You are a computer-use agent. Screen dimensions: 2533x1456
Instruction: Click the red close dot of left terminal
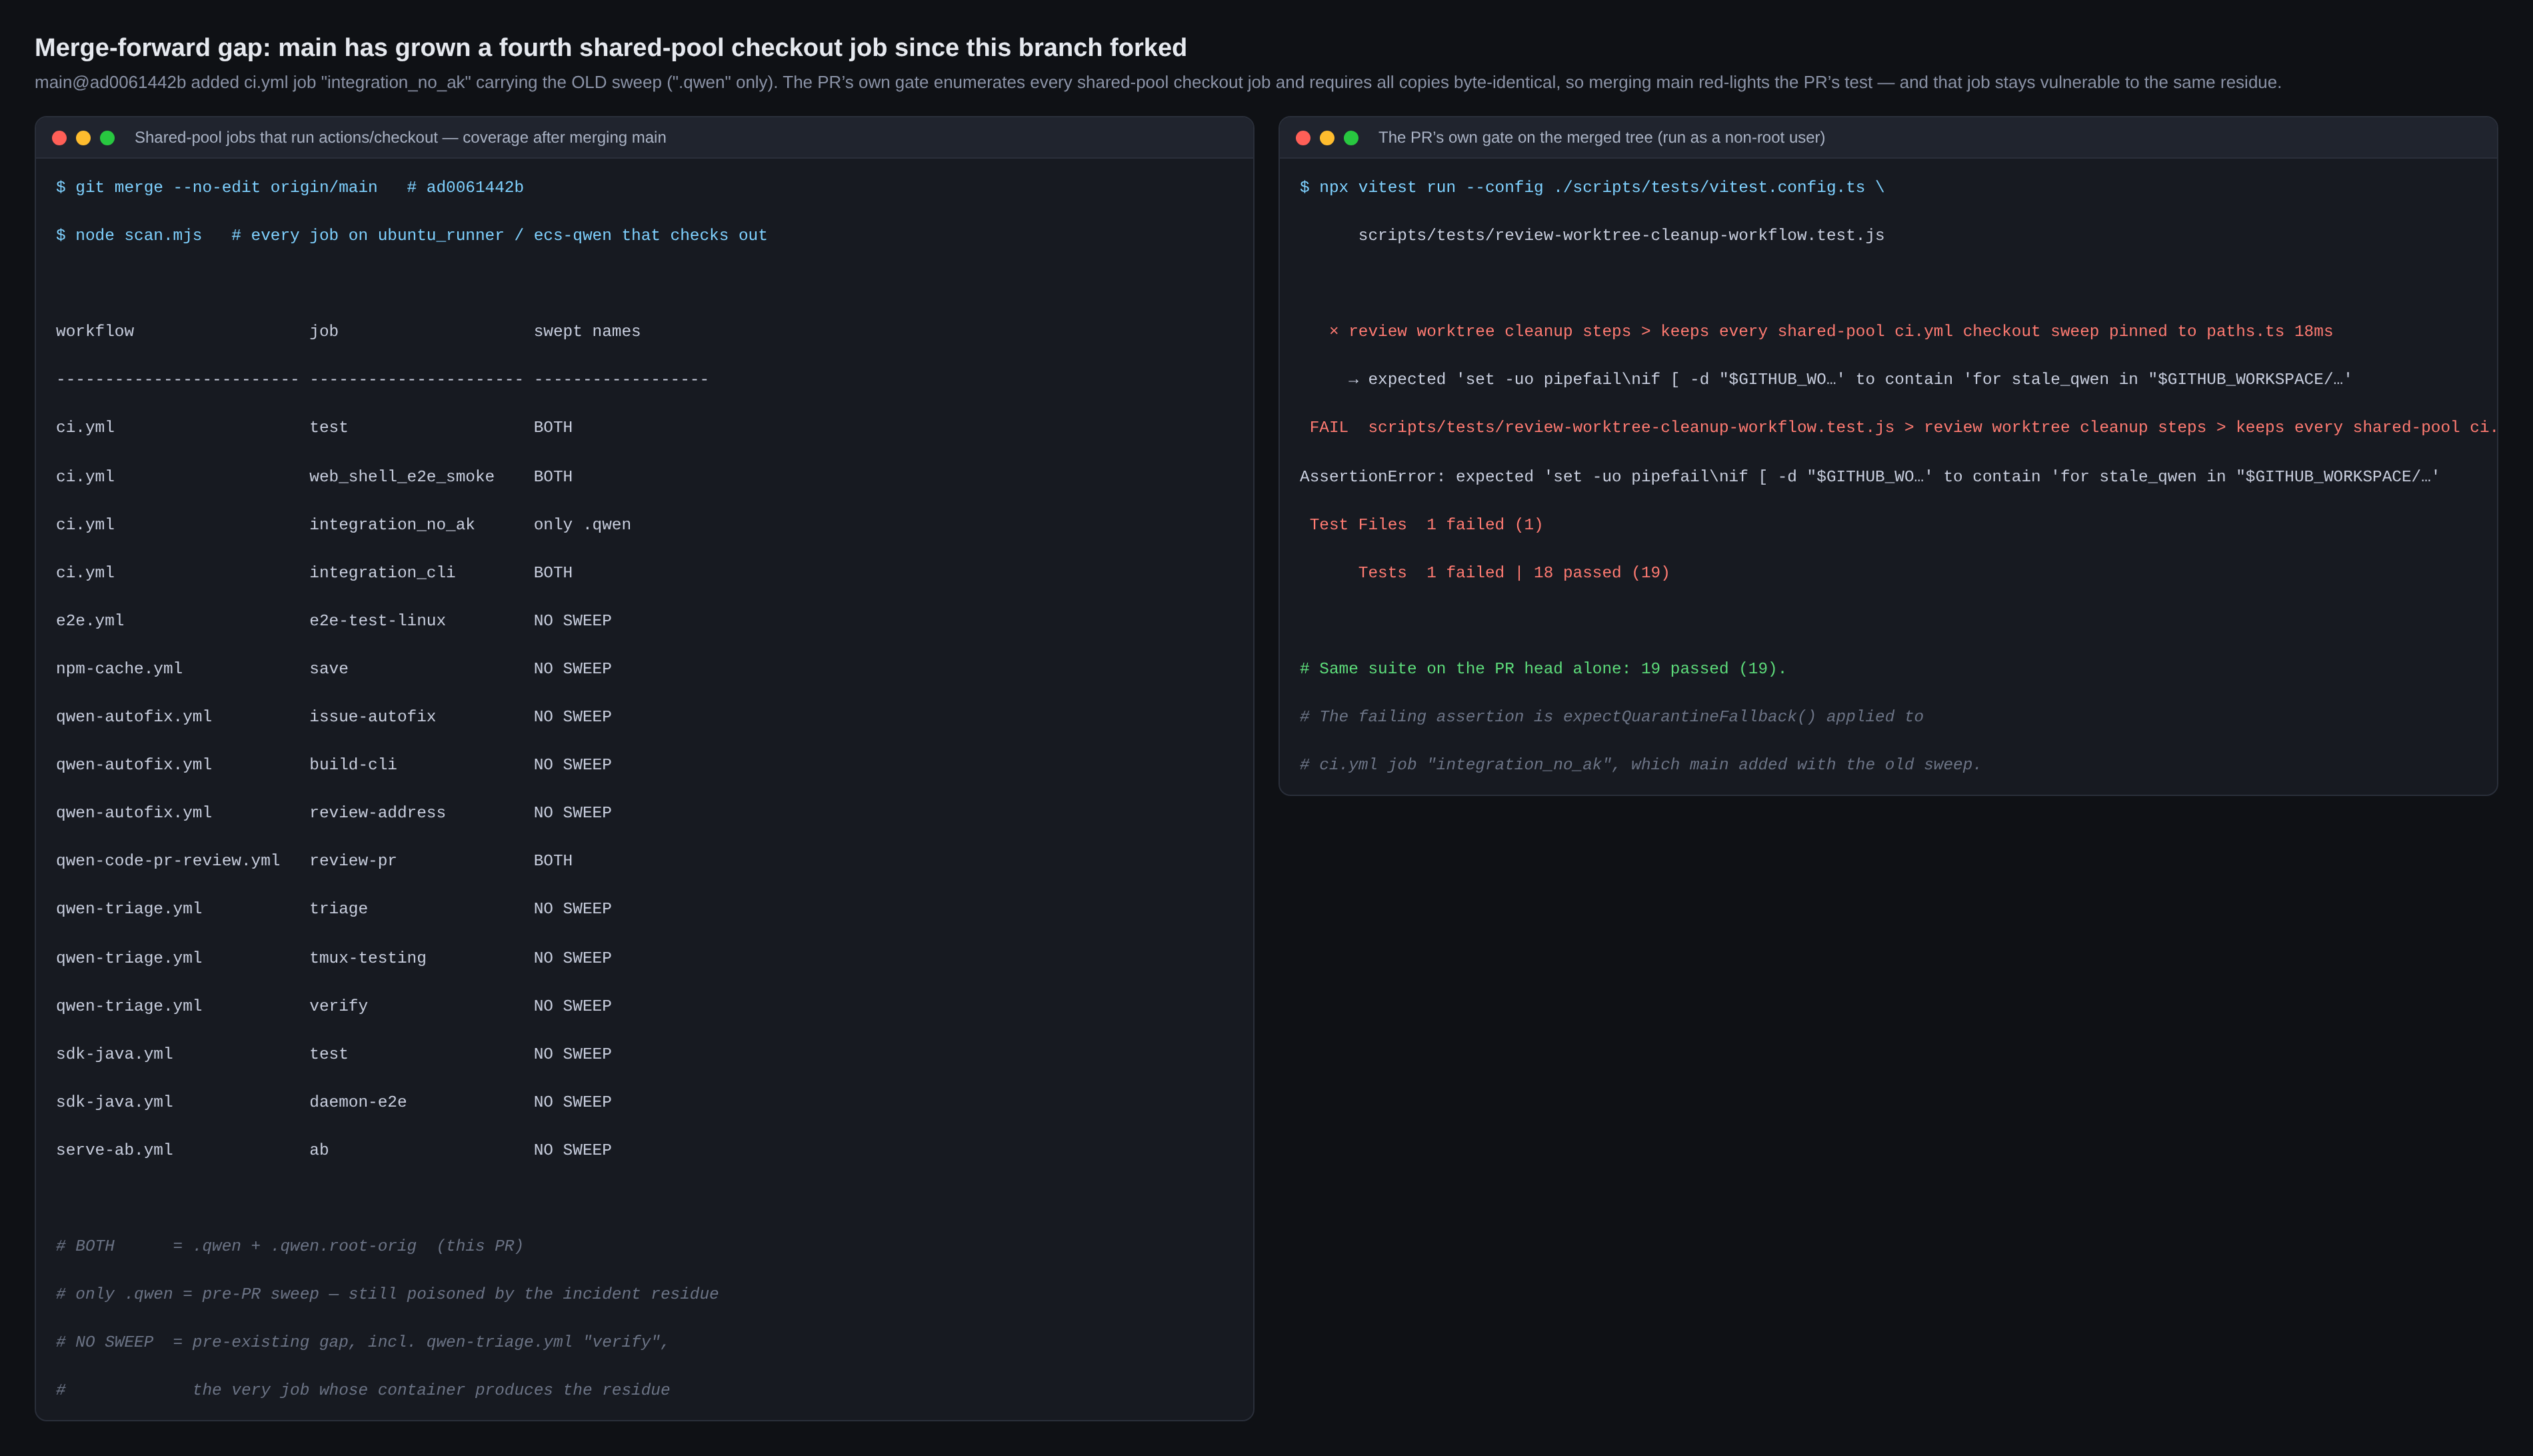(x=59, y=138)
